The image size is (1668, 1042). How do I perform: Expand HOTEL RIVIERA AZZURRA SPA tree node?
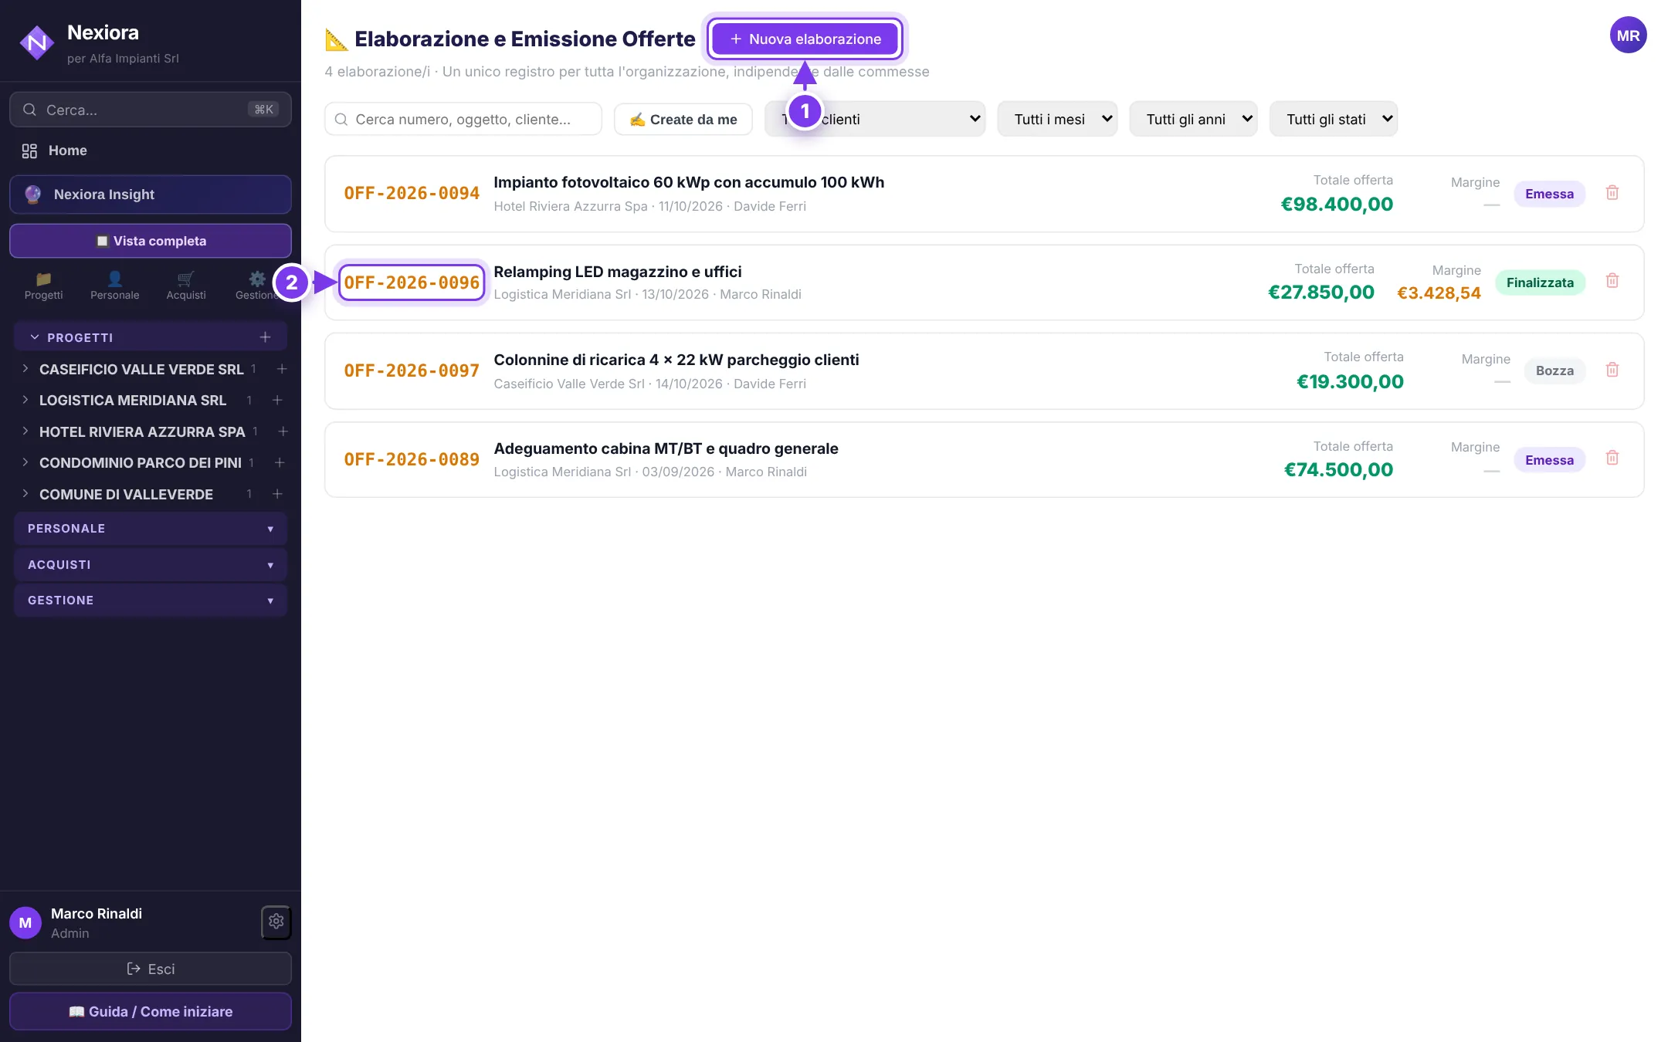[x=25, y=431]
